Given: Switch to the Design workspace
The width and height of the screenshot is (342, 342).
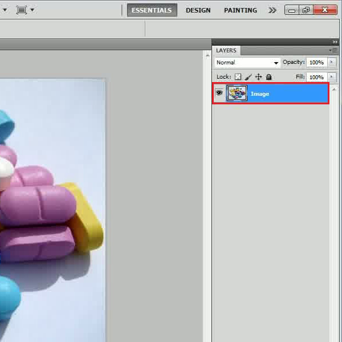Looking at the screenshot, I should [x=198, y=10].
